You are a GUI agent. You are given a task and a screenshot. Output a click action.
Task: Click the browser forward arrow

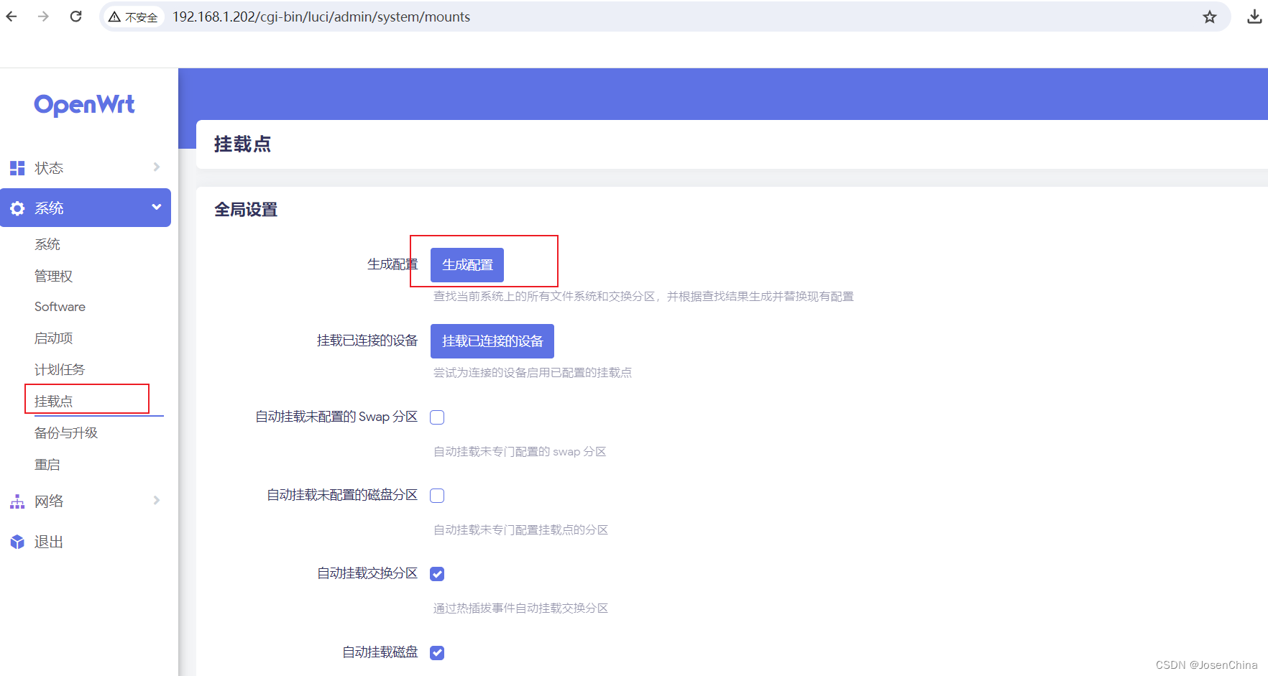click(x=43, y=17)
